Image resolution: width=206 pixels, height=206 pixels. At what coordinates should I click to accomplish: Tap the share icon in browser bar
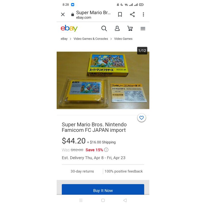132,14
